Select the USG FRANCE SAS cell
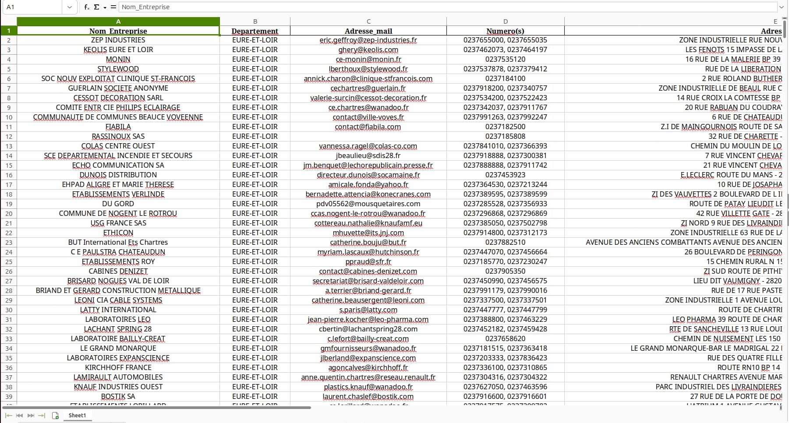The height and width of the screenshot is (423, 789). 118,223
